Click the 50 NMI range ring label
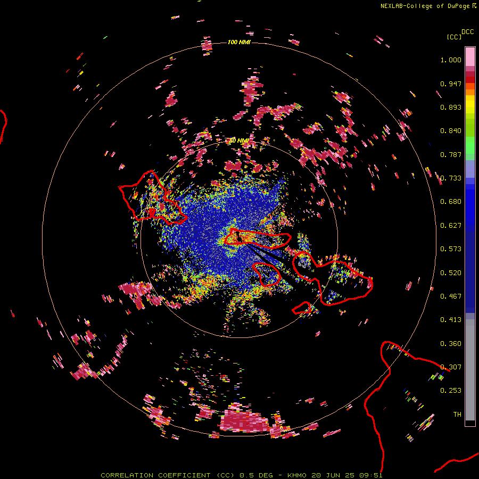Screen dimensions: 479x479 pyautogui.click(x=239, y=141)
